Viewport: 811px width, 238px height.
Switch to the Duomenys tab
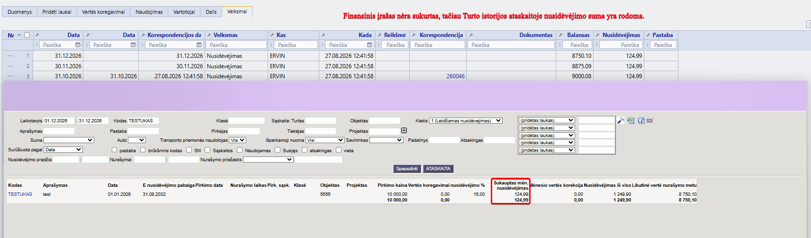coord(20,12)
